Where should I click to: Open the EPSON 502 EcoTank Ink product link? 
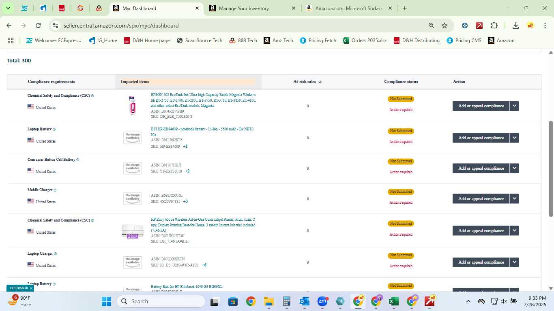[x=203, y=100]
